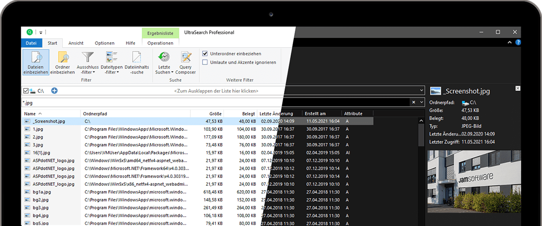Image resolution: width=542 pixels, height=226 pixels.
Task: Expand the drive list dropdown
Action: pyautogui.click(x=421, y=91)
